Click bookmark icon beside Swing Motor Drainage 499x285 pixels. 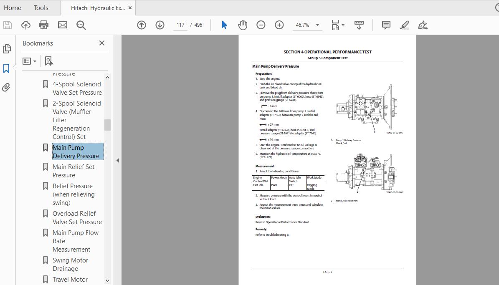click(46, 260)
